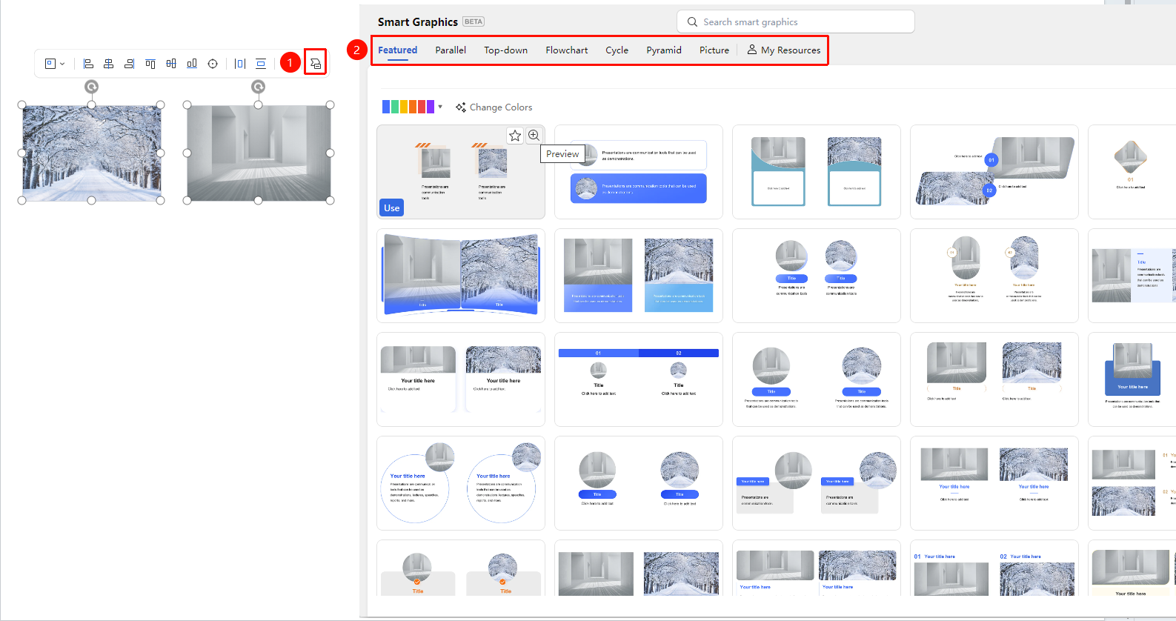Go to the Flowchart tab
The image size is (1176, 621).
(567, 50)
